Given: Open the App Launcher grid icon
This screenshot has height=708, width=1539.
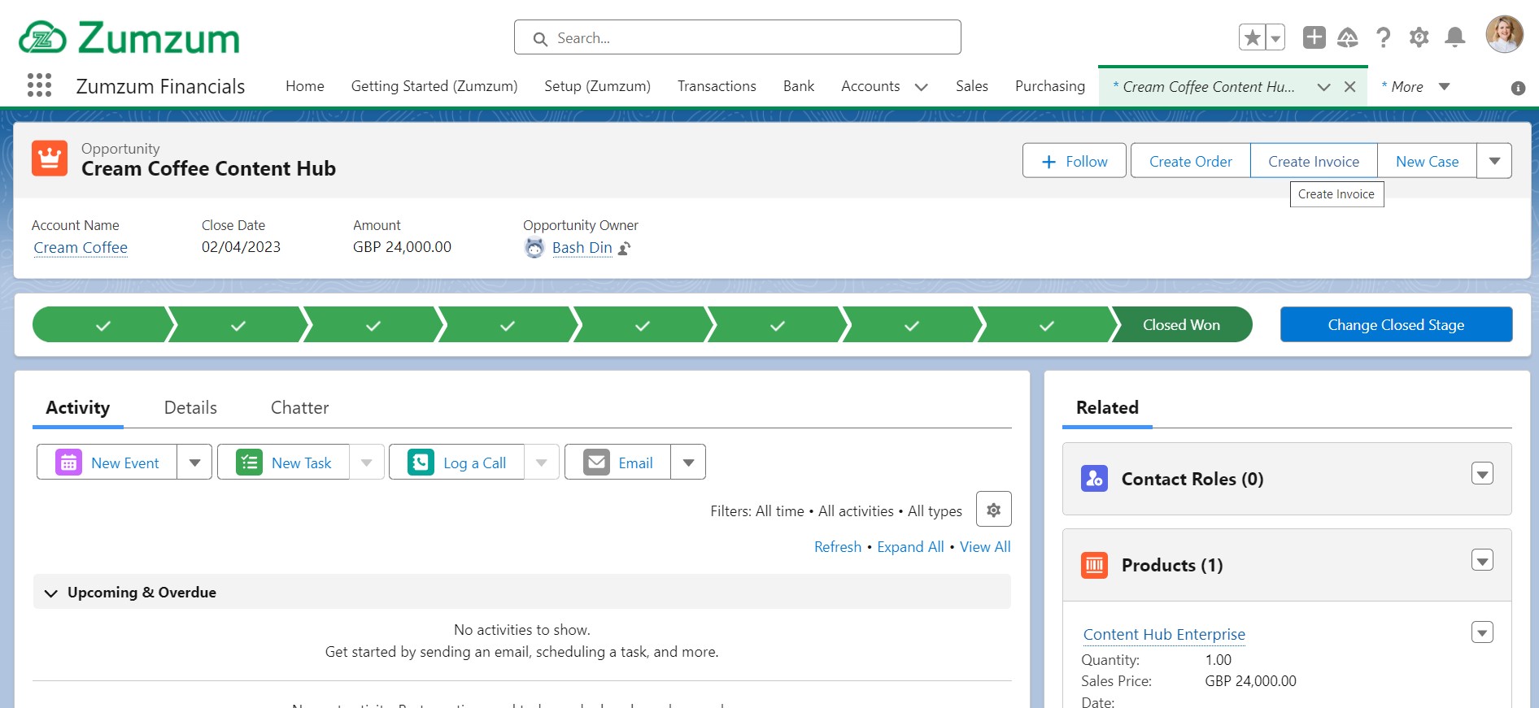Looking at the screenshot, I should click(39, 85).
